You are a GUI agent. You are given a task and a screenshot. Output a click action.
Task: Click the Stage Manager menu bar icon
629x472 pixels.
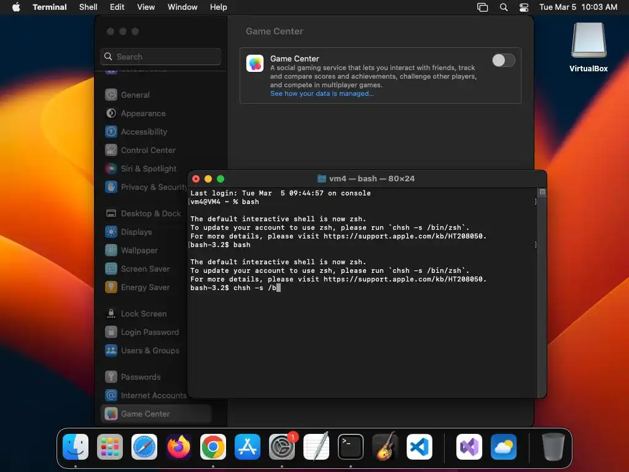483,7
